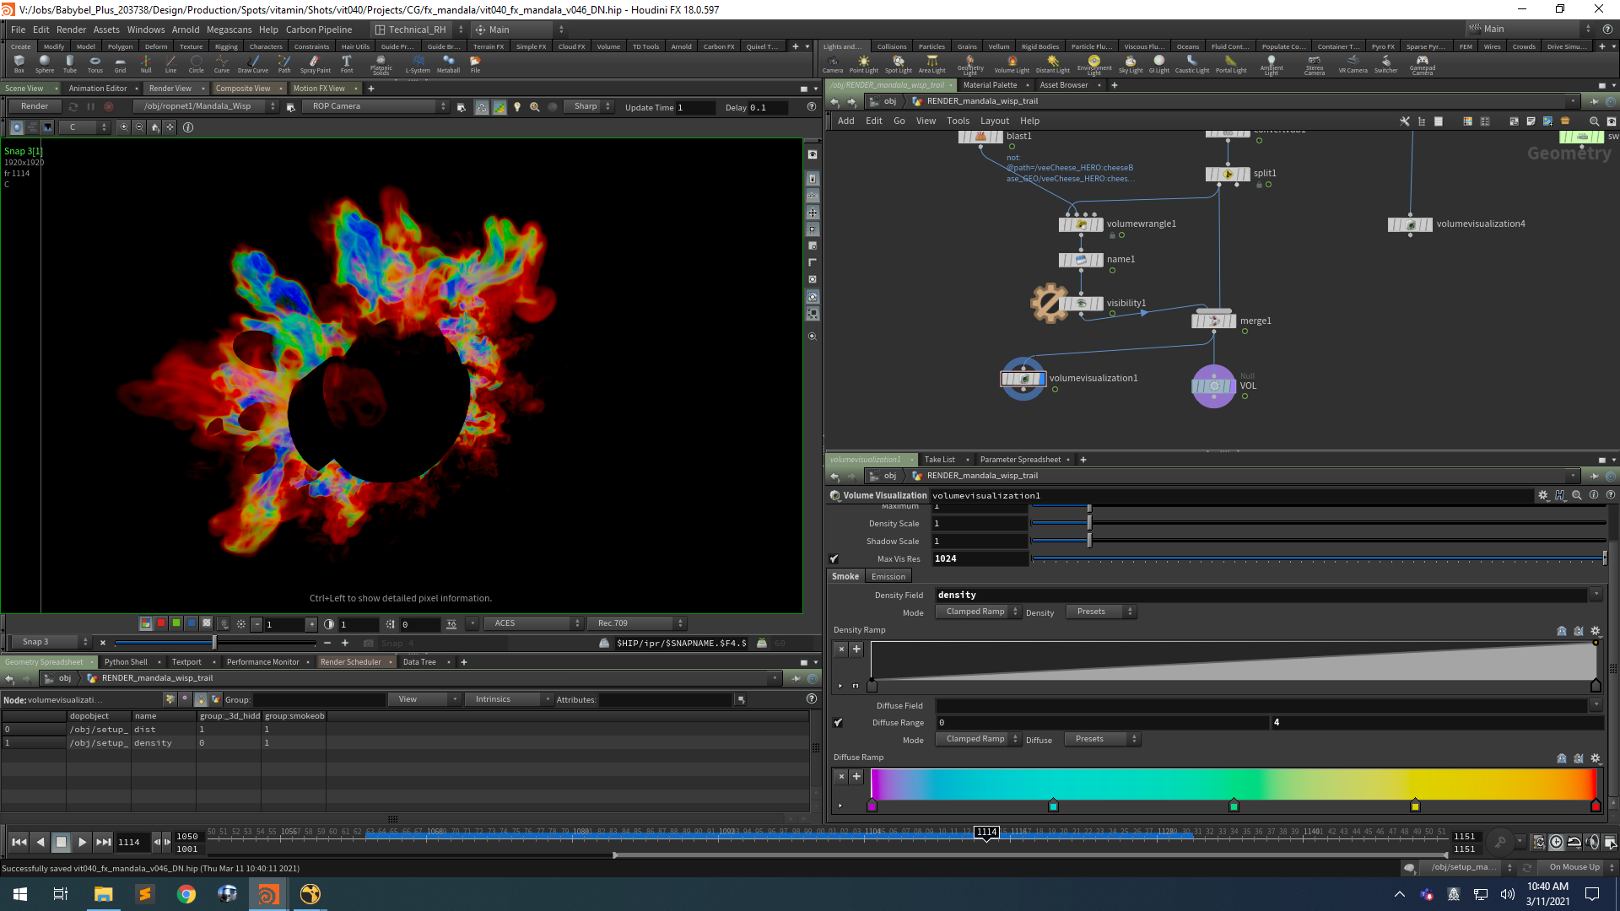1620x911 pixels.
Task: Open the ACES color space dropdown
Action: (534, 623)
